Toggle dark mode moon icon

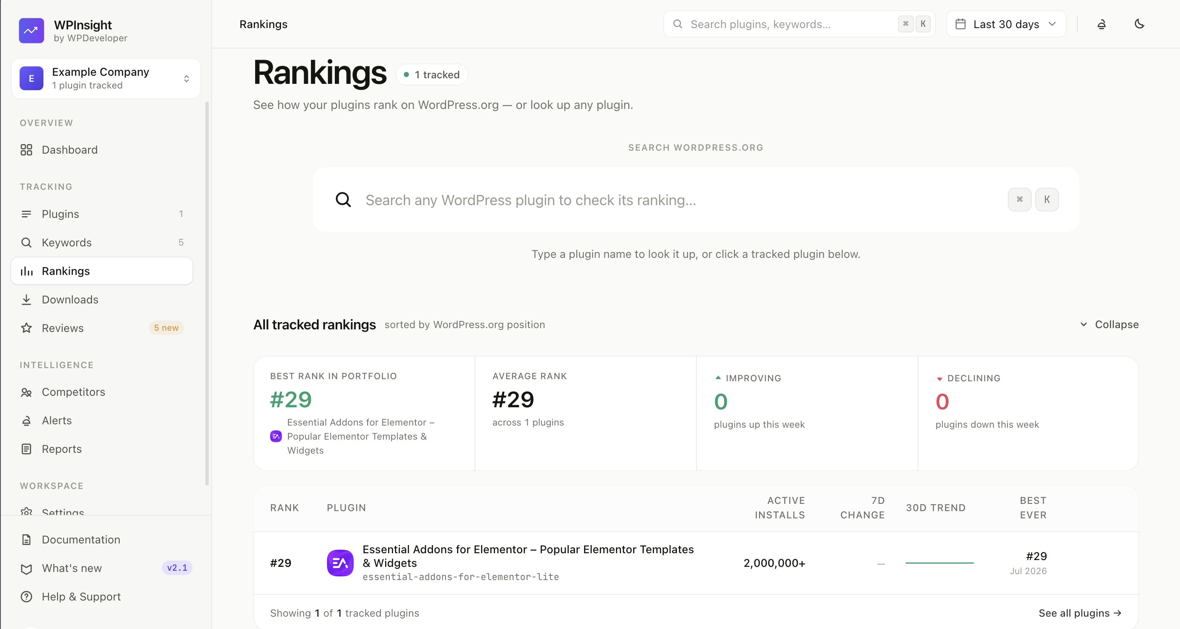pos(1139,24)
